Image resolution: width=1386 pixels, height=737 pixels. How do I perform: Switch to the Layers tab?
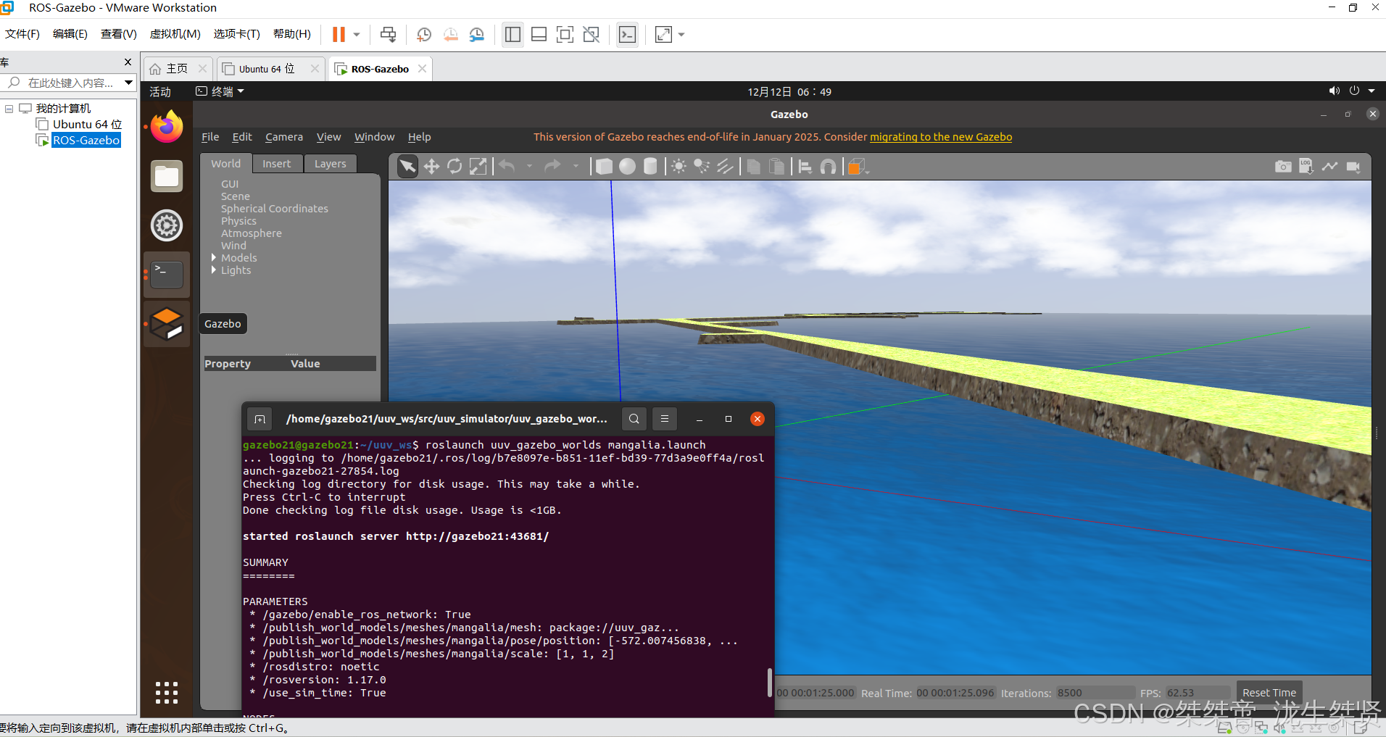[x=330, y=164]
